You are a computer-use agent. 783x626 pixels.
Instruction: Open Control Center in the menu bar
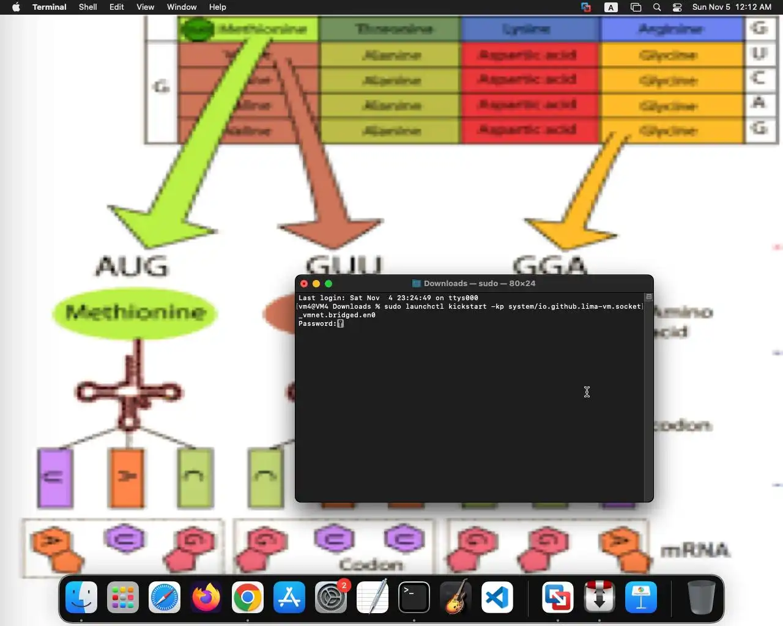click(677, 7)
